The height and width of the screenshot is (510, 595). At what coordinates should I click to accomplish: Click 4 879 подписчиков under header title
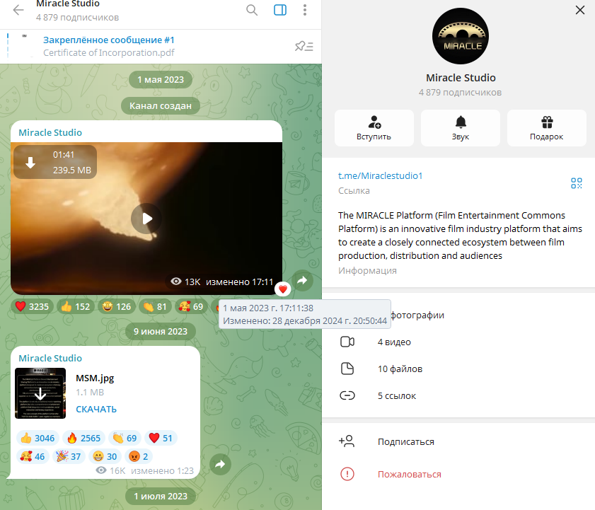click(77, 18)
